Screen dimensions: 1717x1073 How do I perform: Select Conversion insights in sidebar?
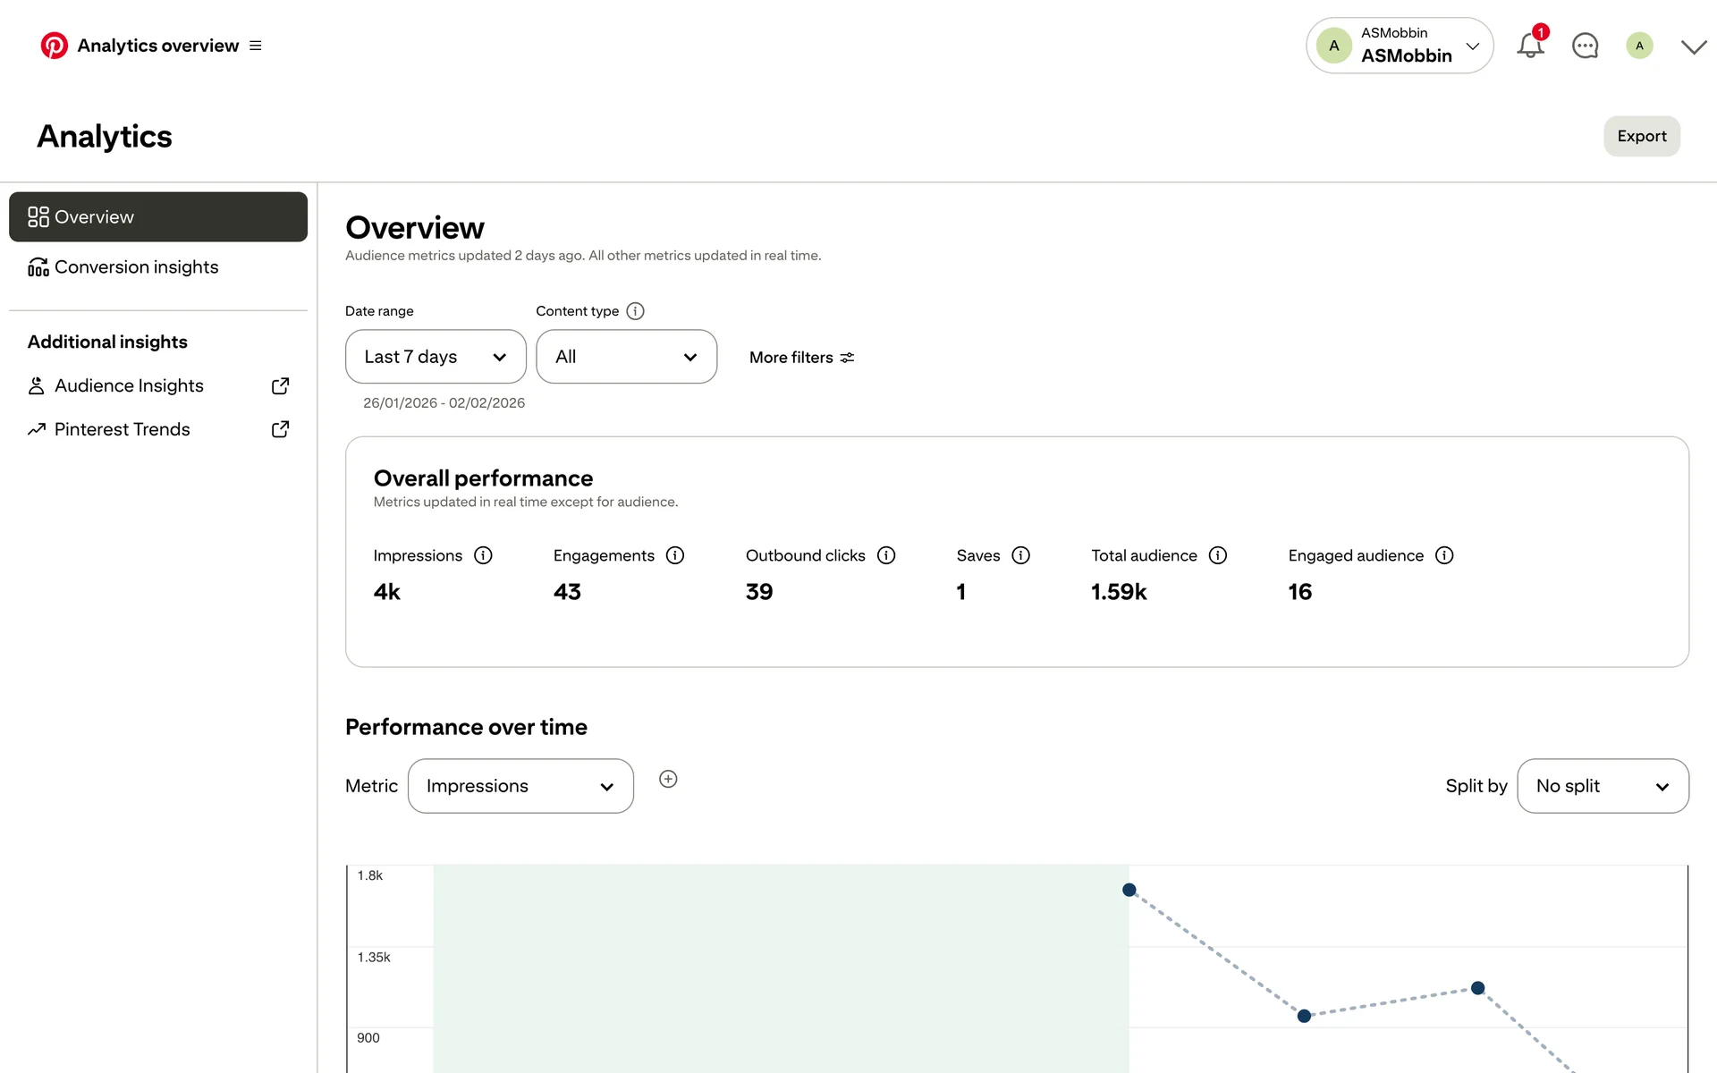(136, 267)
